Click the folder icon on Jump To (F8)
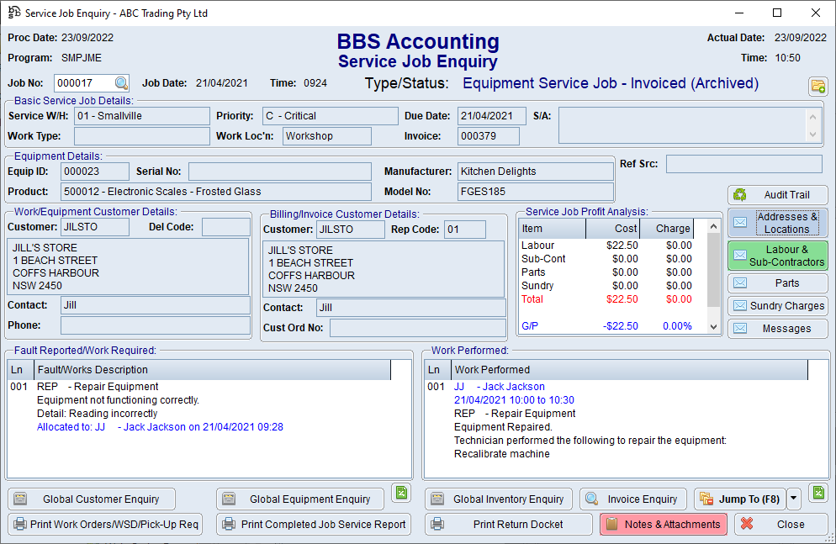The image size is (836, 544). (x=707, y=499)
